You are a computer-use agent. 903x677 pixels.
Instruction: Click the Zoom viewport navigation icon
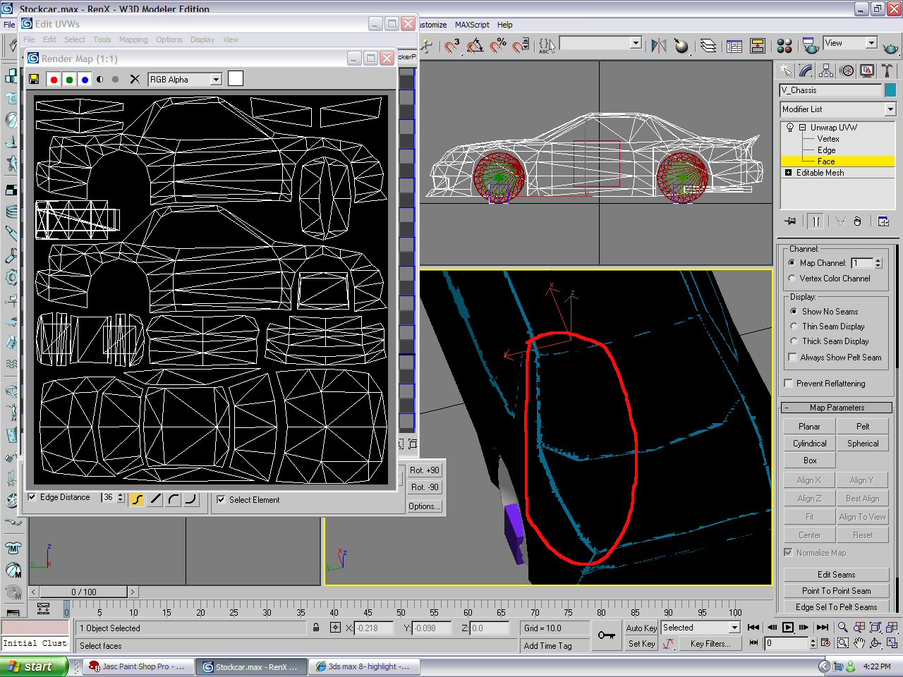click(x=842, y=627)
